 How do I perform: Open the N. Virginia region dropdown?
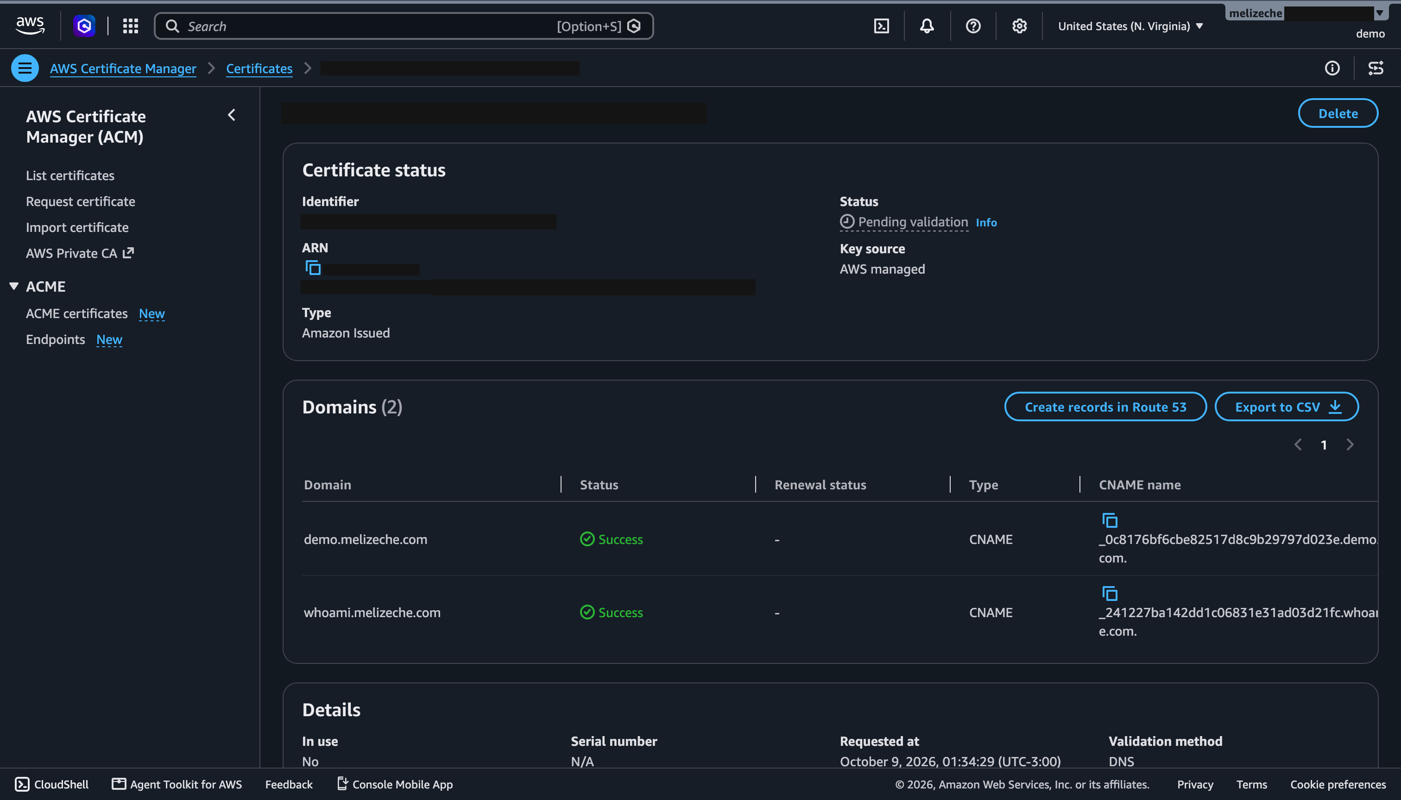pos(1130,26)
